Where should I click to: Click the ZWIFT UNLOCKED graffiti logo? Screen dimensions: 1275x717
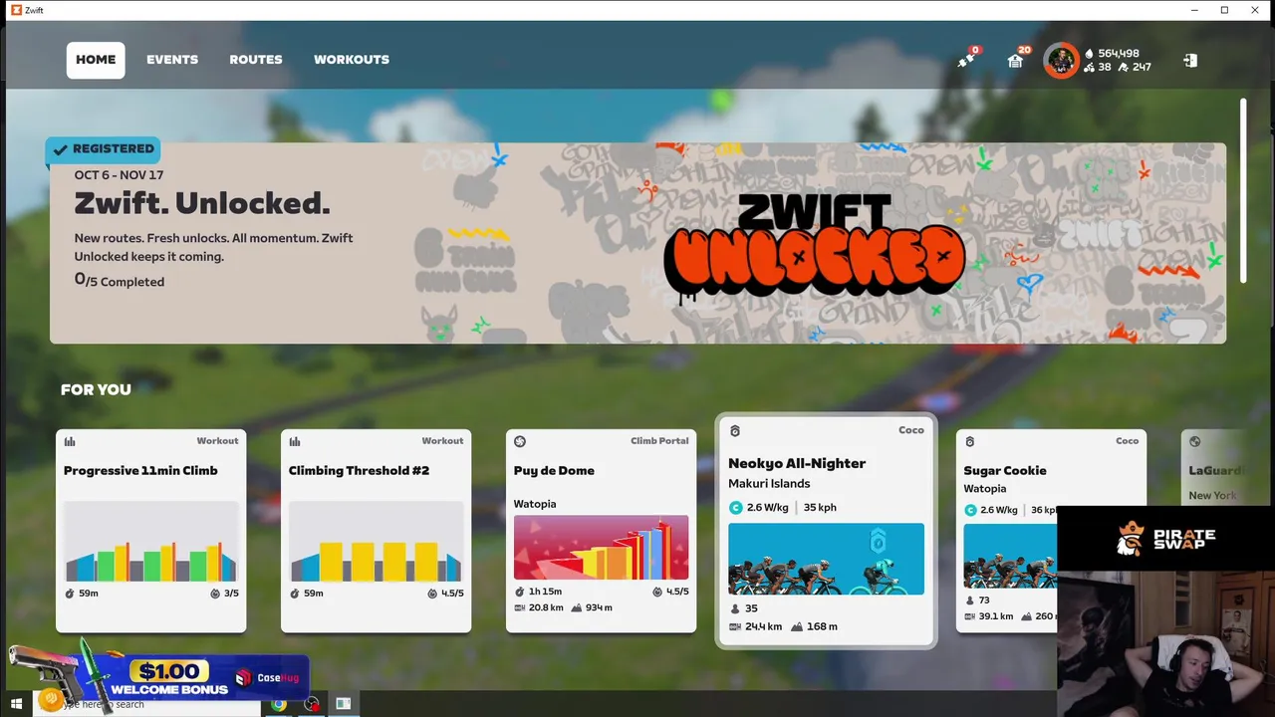[815, 248]
